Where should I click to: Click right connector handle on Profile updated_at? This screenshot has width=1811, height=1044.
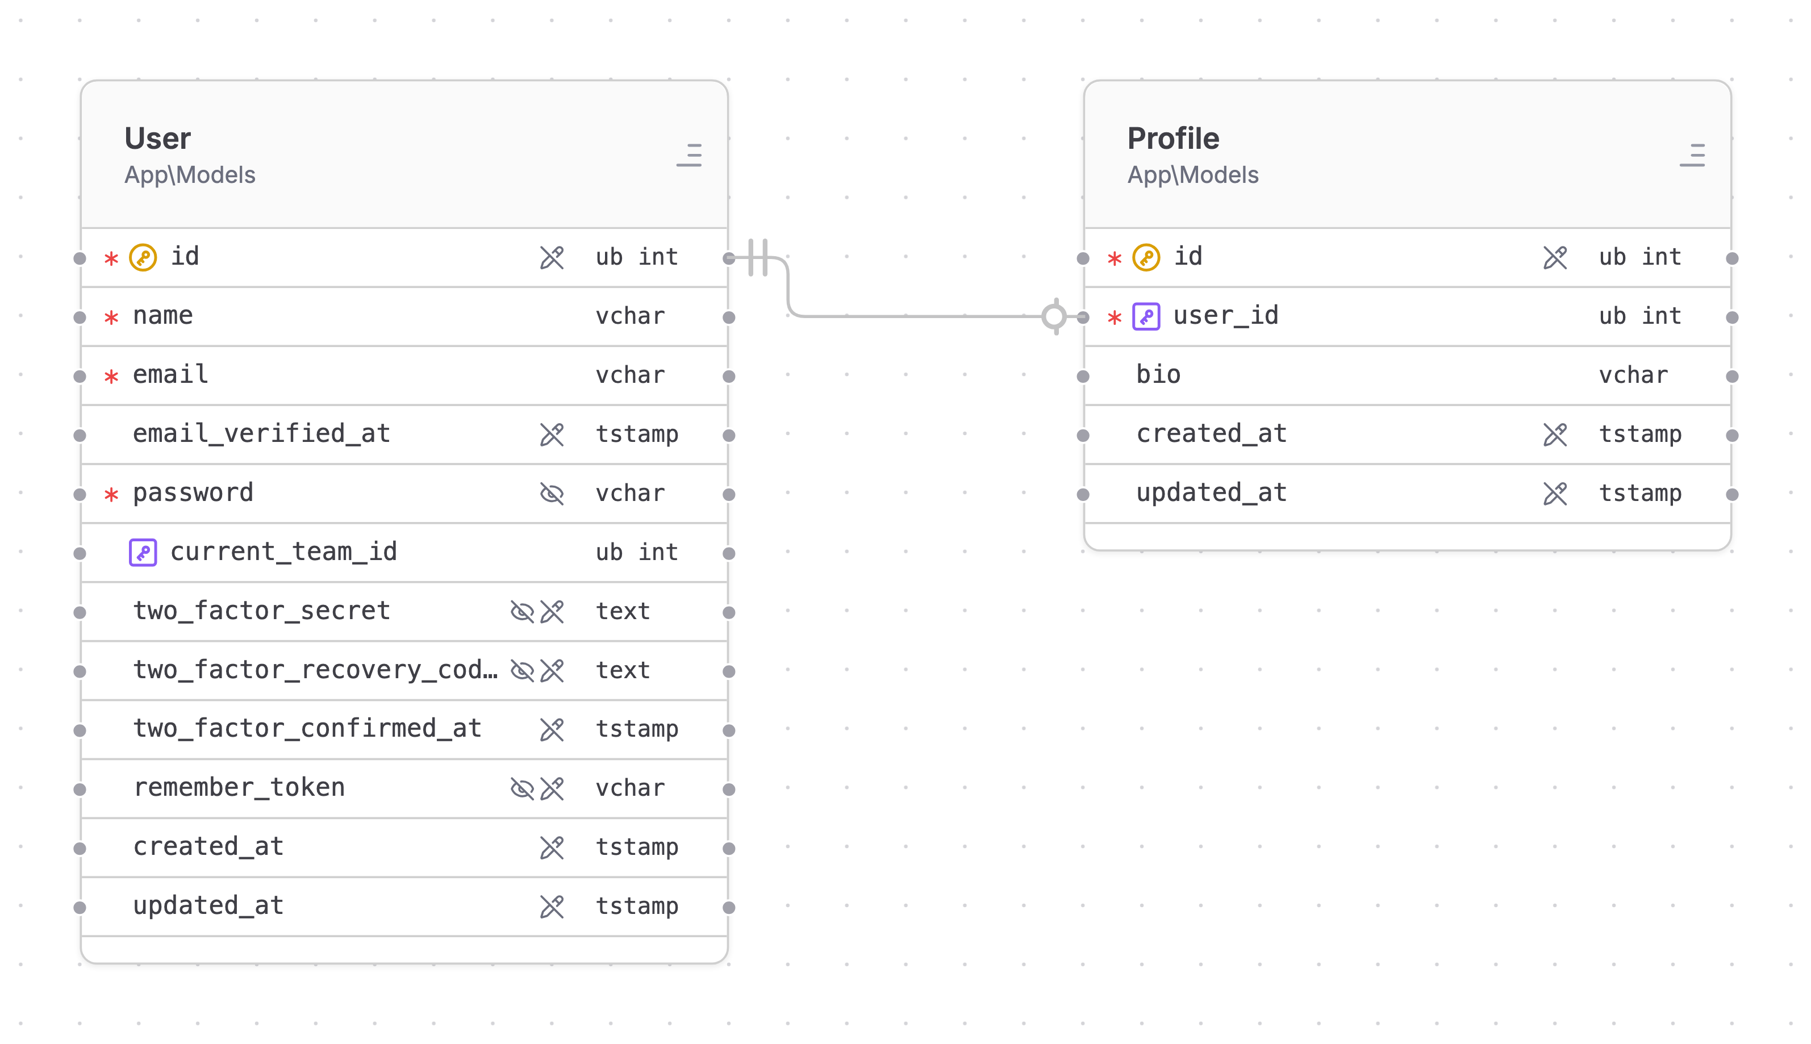[x=1732, y=495]
